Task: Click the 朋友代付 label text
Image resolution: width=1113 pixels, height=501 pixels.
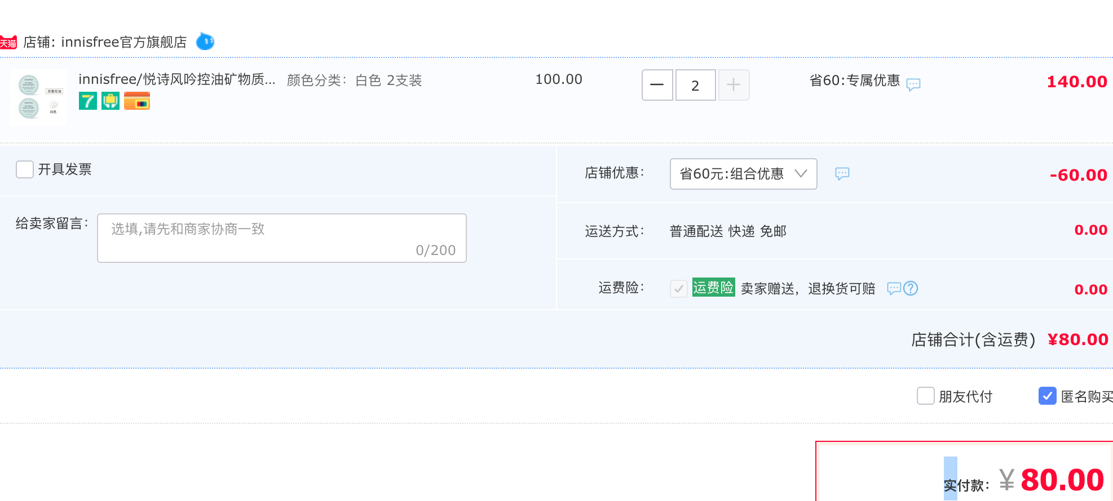Action: (x=966, y=397)
